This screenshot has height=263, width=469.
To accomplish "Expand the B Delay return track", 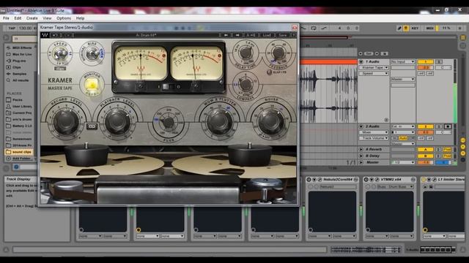I will 361,156.
